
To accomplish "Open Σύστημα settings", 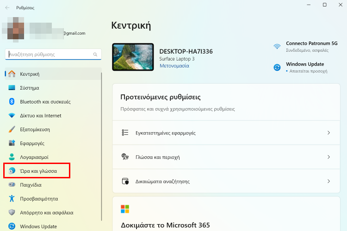I will 53,88.
